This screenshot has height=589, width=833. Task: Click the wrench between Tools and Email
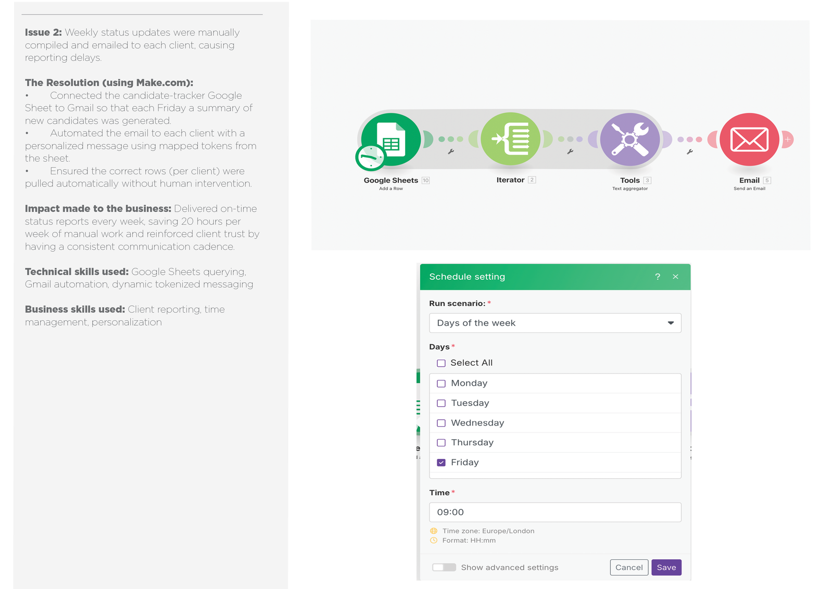coord(689,151)
